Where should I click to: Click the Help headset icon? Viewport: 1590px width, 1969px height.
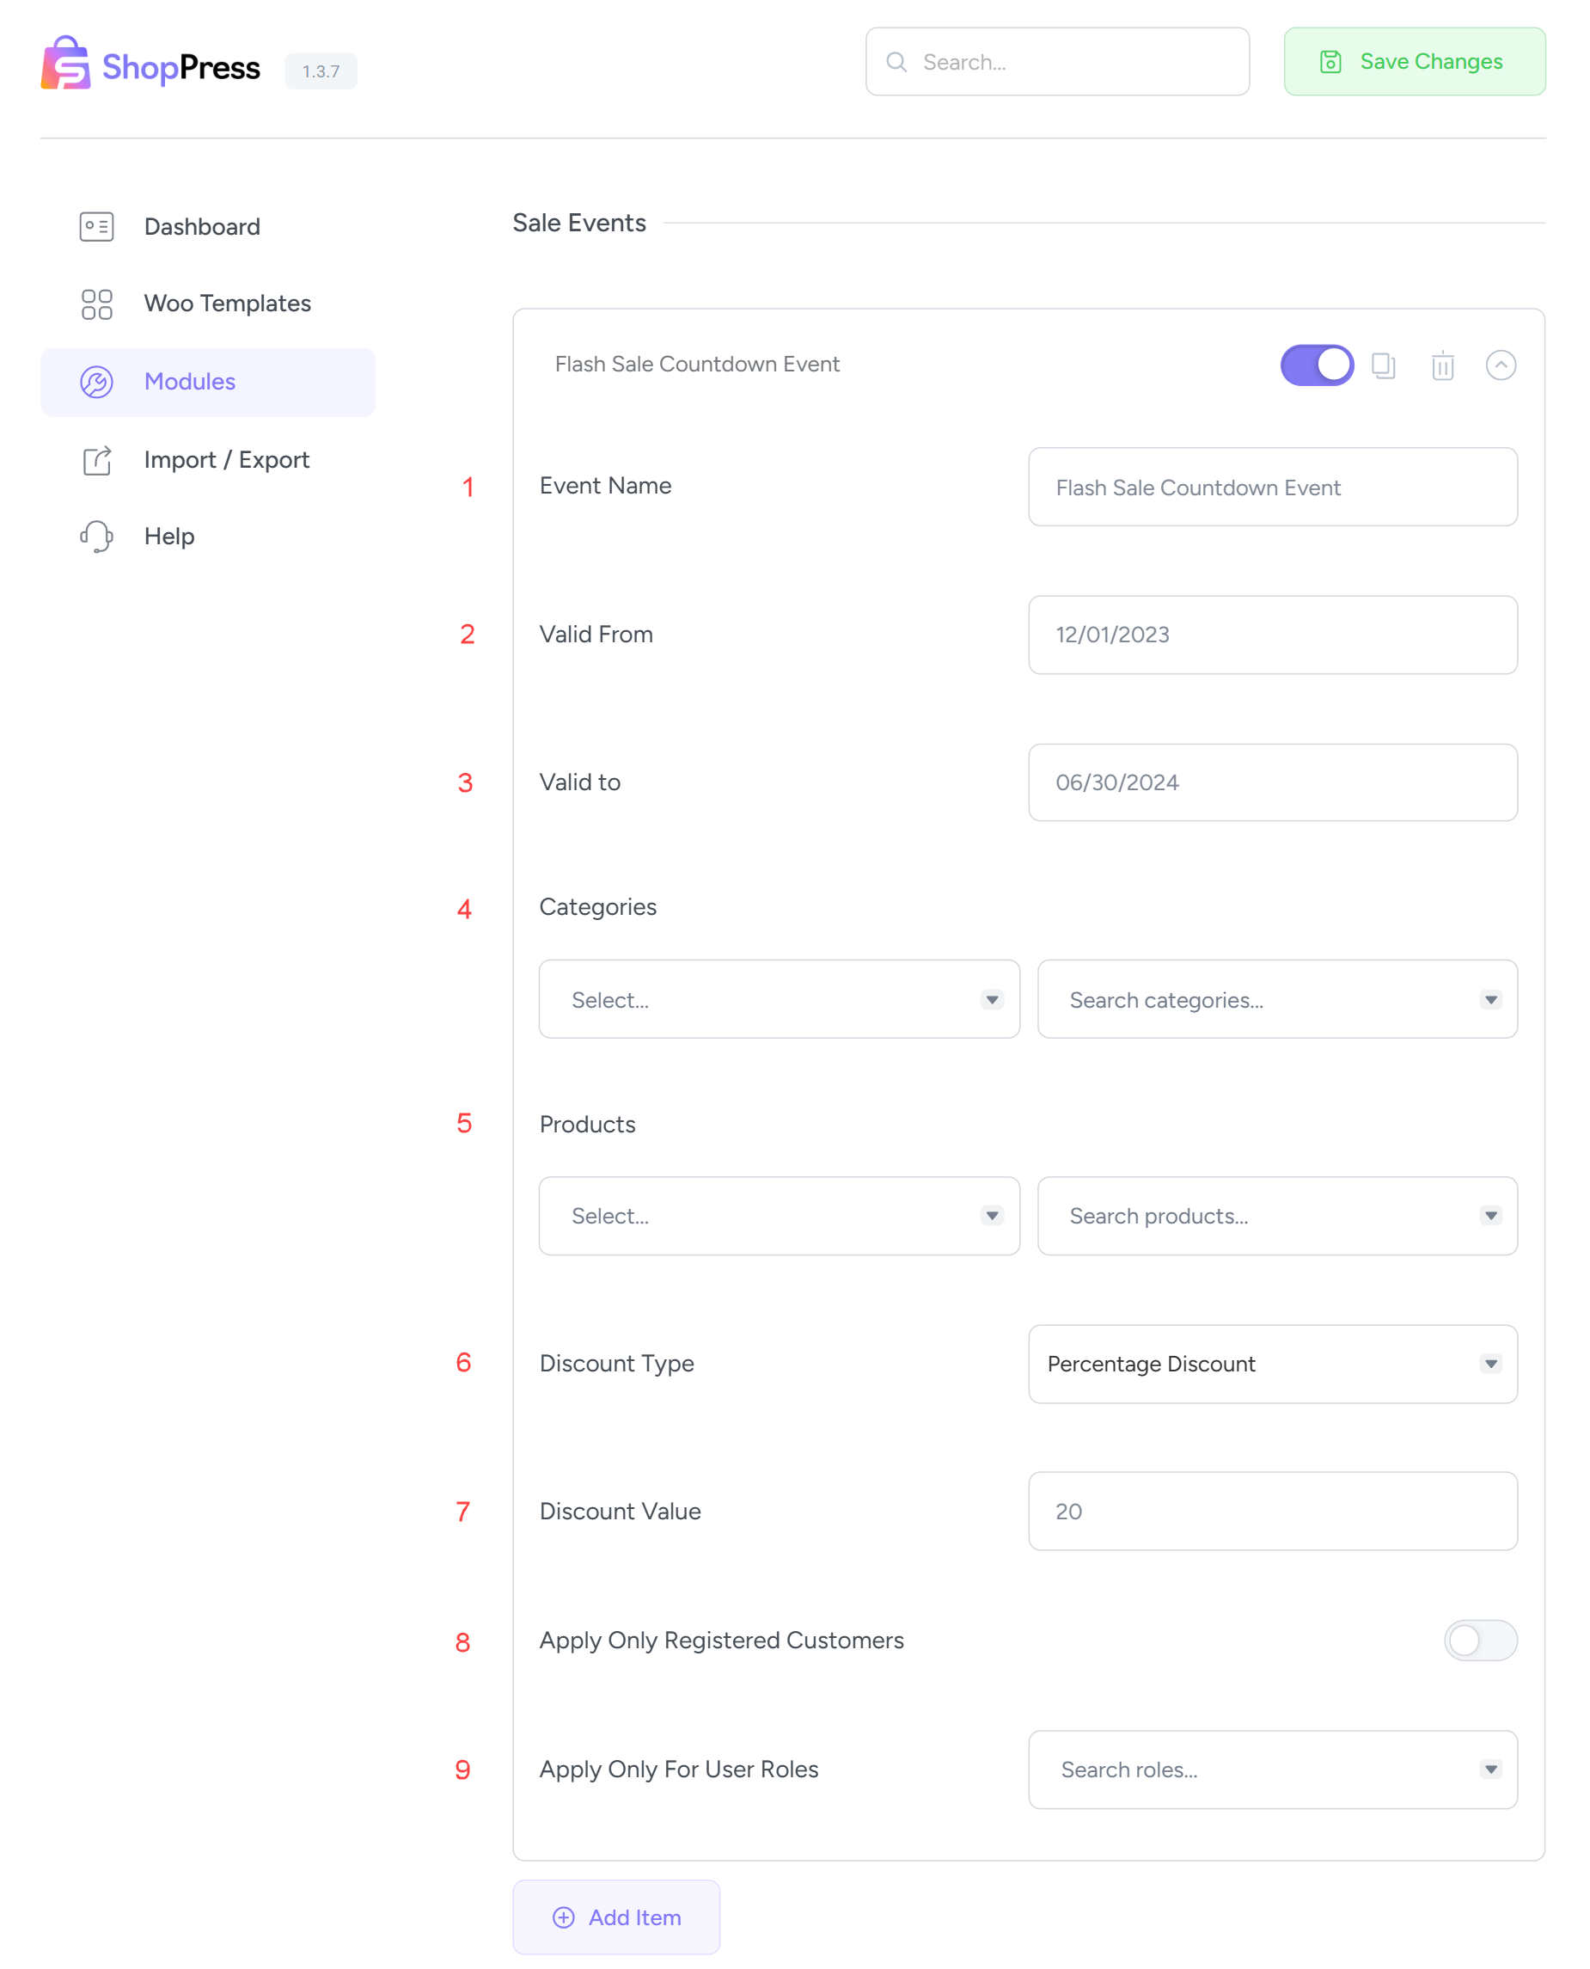(96, 536)
